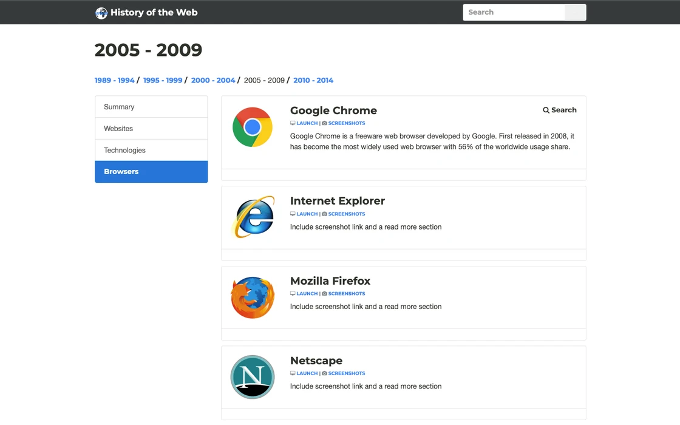Viewport: 680px width, 425px height.
Task: Go to the 1995 - 1999 period
Action: point(163,80)
